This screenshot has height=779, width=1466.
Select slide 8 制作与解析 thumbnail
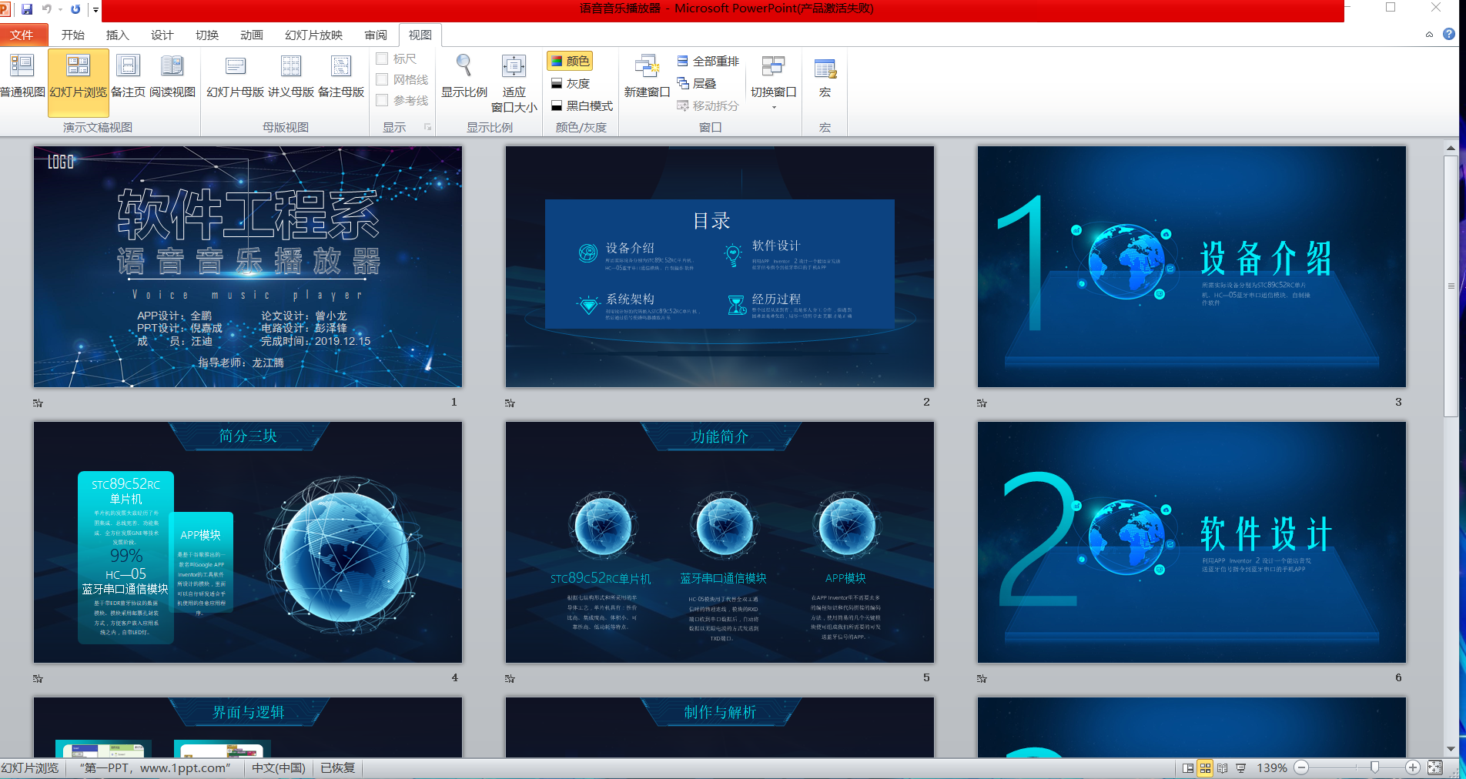720,727
